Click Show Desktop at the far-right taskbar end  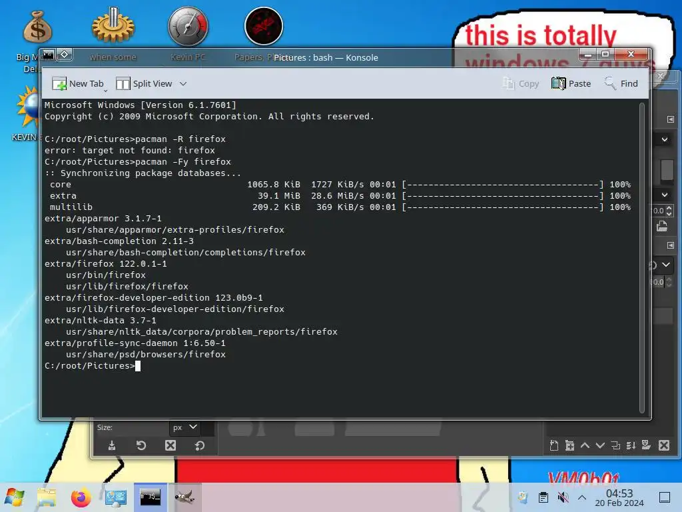(665, 497)
